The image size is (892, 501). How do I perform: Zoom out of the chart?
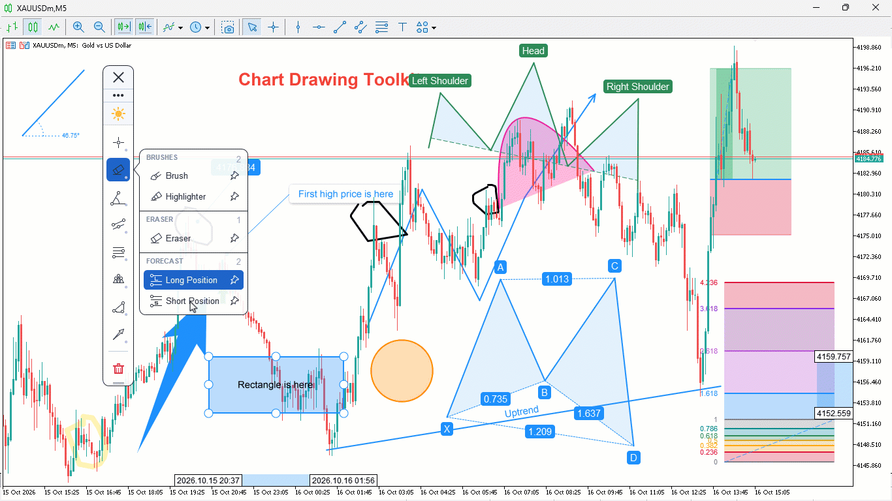(x=99, y=27)
